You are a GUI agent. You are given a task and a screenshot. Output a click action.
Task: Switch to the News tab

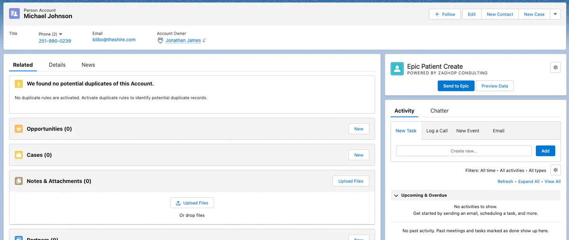[x=88, y=65]
